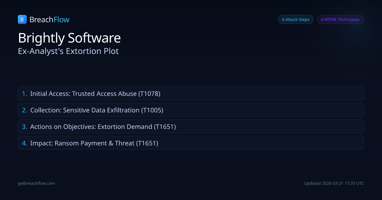Click T1651 in the Ransom Payment step

(x=147, y=143)
